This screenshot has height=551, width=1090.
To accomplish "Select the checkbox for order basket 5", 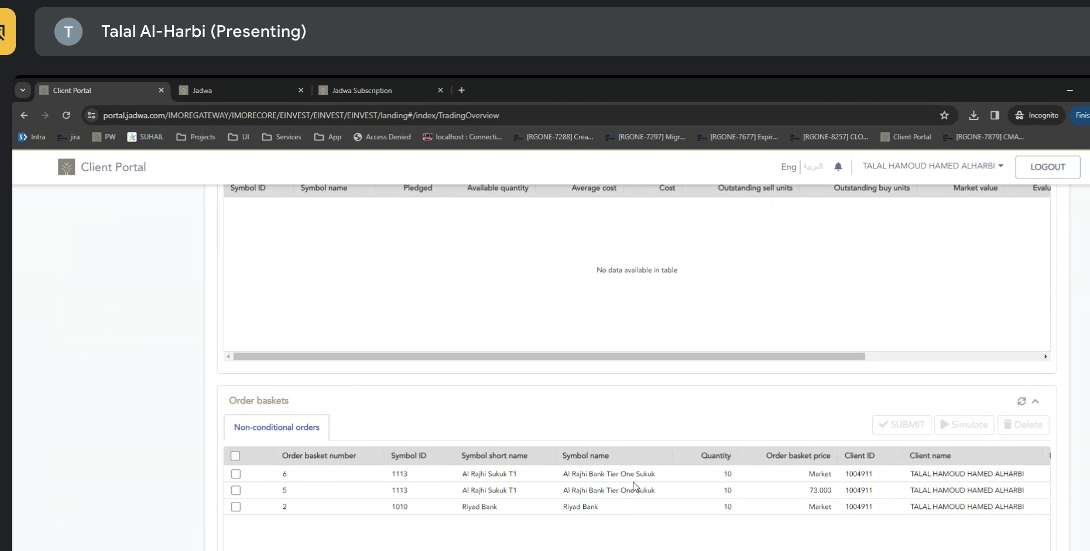I will coord(236,490).
